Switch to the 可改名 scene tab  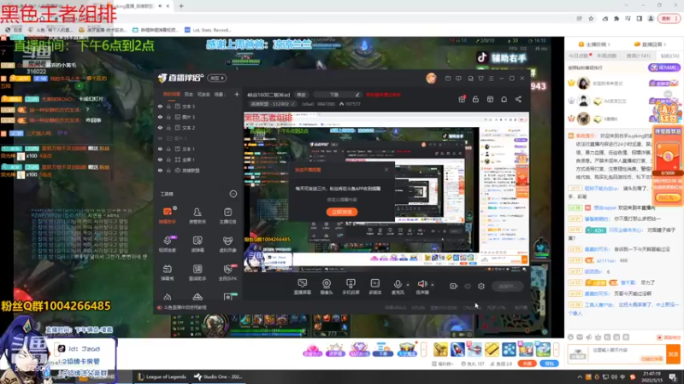(x=203, y=94)
